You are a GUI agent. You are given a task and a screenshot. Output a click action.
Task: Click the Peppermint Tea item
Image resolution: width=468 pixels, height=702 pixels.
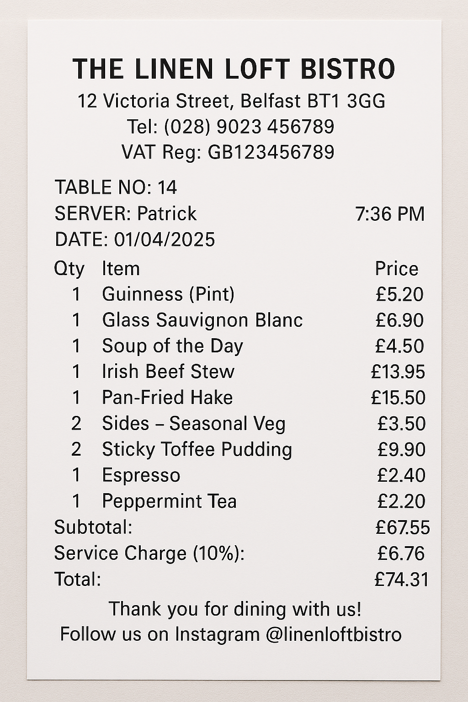169,501
